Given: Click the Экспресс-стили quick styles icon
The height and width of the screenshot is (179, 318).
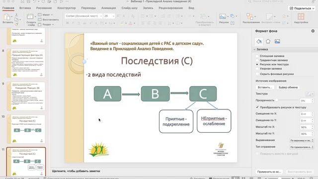Looking at the screenshot, I should click(269, 16).
